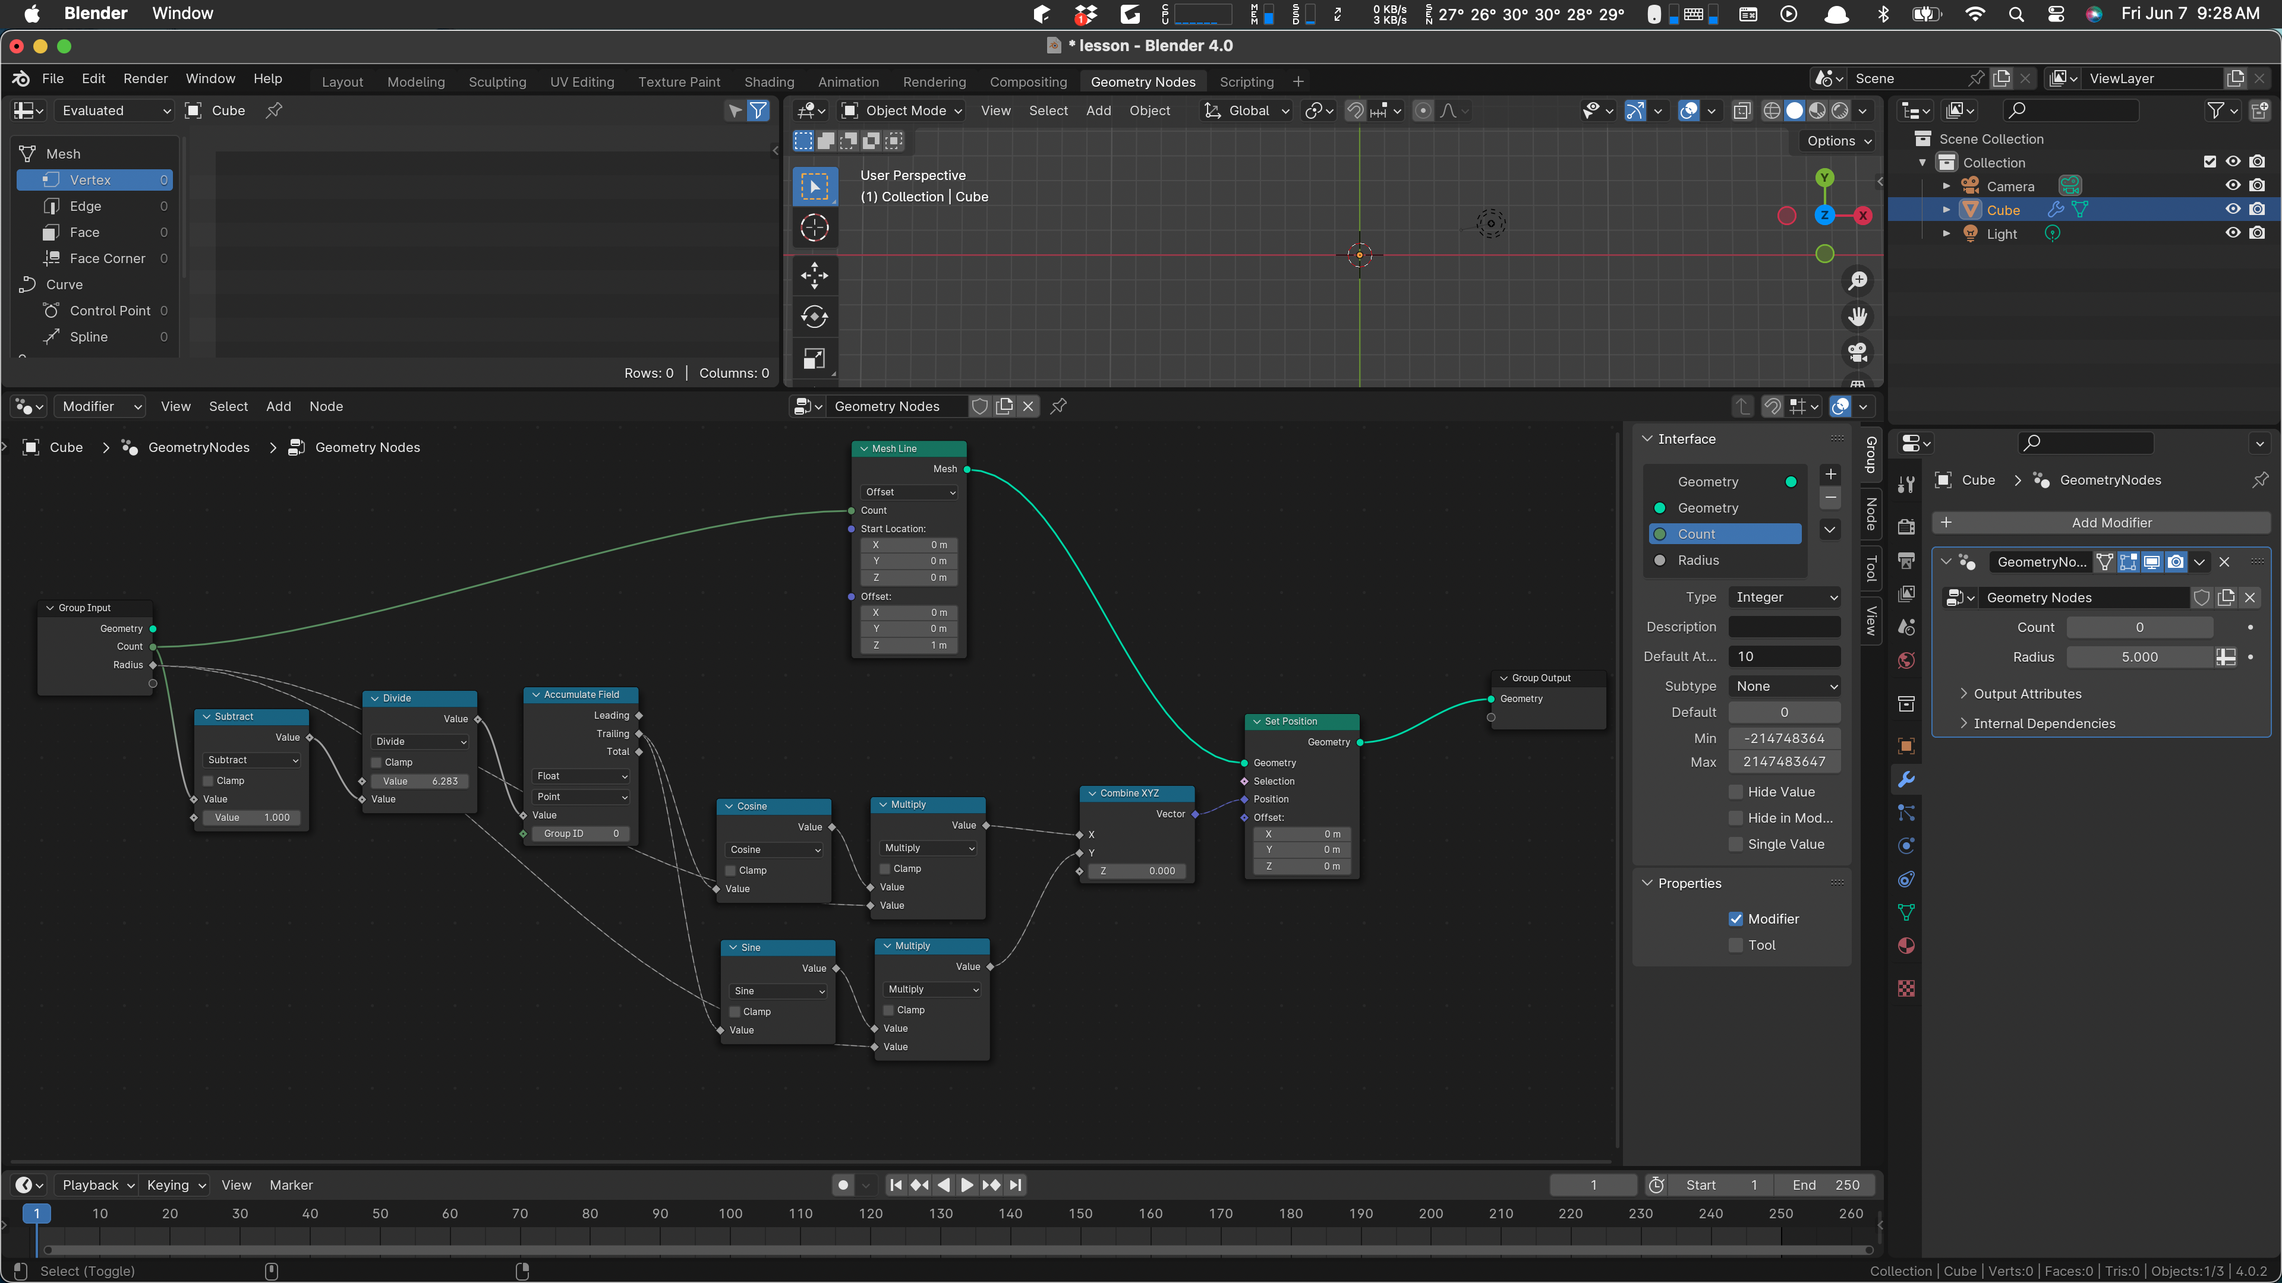This screenshot has width=2282, height=1283.
Task: Switch to rendered viewport shading
Action: click(x=1840, y=110)
